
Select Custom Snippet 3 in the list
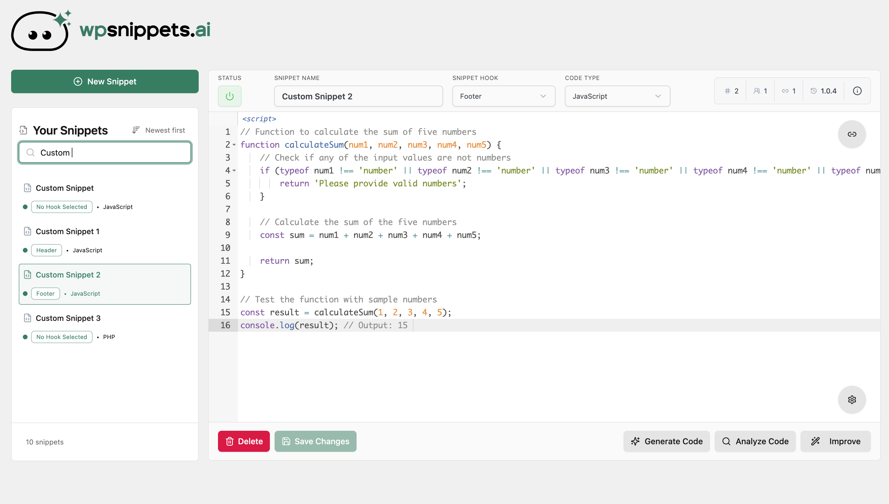pyautogui.click(x=68, y=318)
